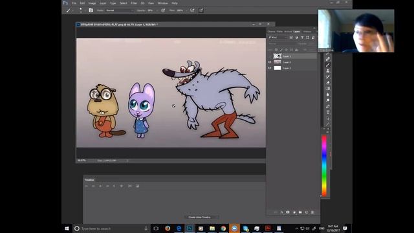Enable airbrush build-up icon

(192, 10)
